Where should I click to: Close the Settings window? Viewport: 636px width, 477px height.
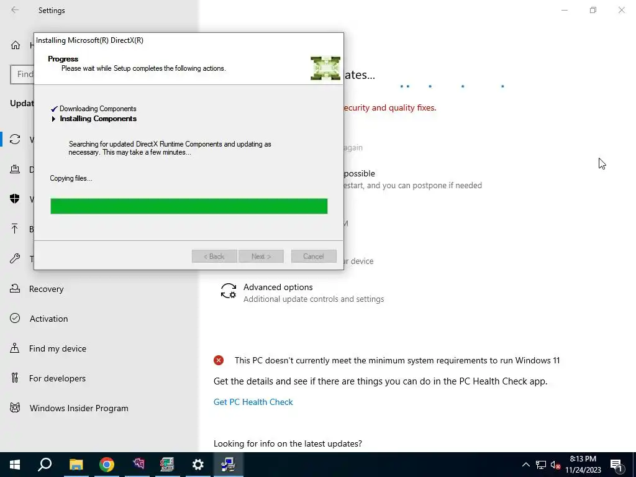pyautogui.click(x=621, y=10)
